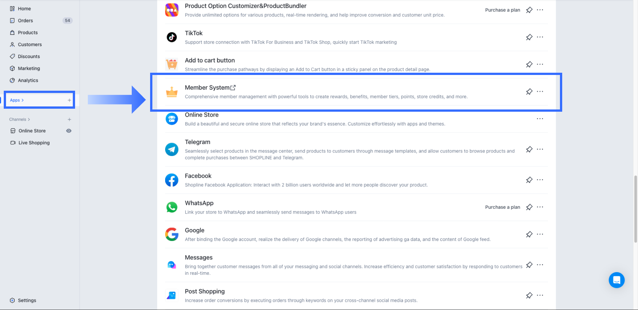Open more options menu for Online Store
The image size is (638, 310).
(540, 119)
